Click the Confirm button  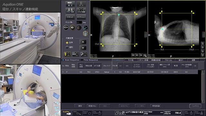tap(195, 106)
